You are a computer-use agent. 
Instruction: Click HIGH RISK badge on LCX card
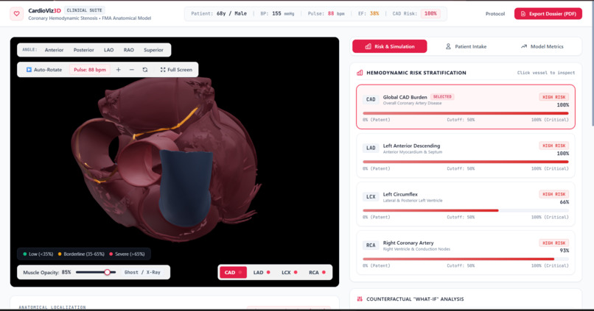[x=554, y=194]
